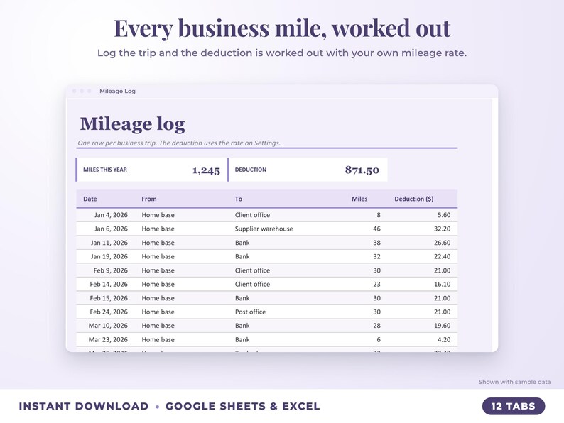Click the Supplier warehouse destination cell
Screen dimensions: 564x423
(264, 229)
